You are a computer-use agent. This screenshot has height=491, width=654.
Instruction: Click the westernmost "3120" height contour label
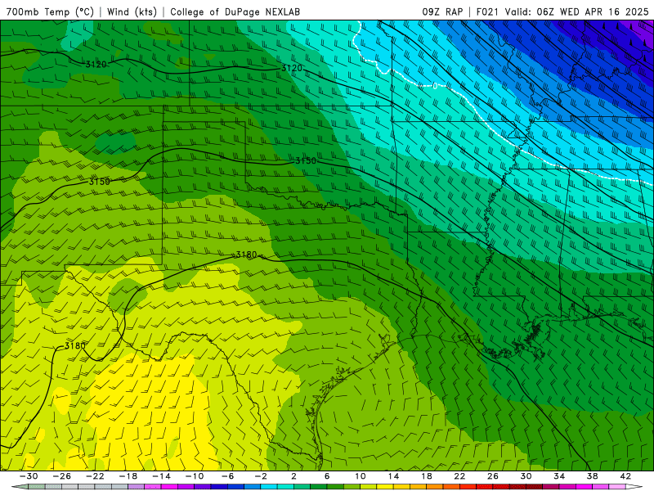pos(96,65)
